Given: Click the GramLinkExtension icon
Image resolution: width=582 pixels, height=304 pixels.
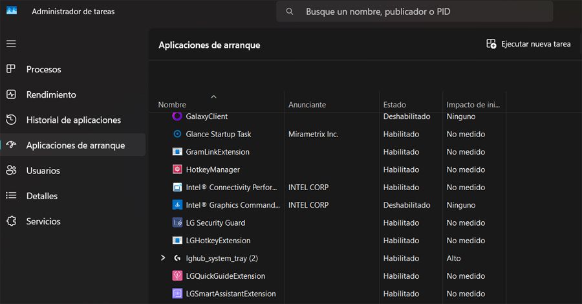Looking at the screenshot, I should (x=177, y=151).
